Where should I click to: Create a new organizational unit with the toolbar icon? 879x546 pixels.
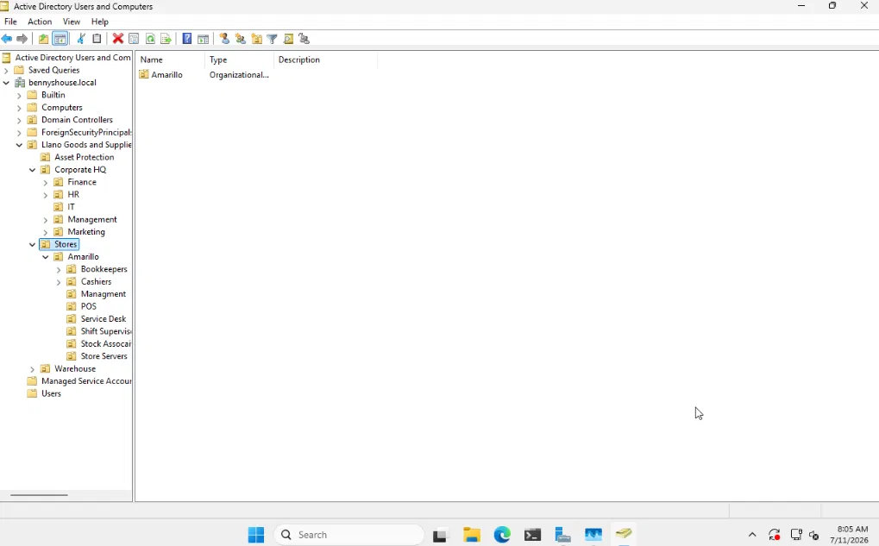(x=257, y=39)
